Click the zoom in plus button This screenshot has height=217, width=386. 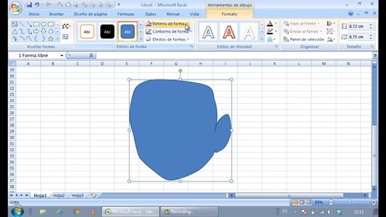(374, 203)
